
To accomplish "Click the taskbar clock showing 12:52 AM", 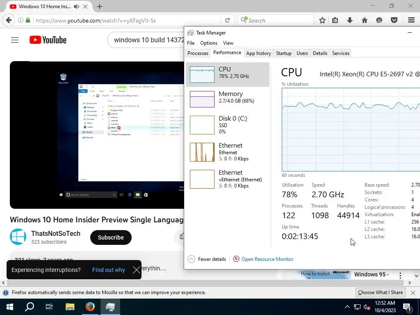I will (x=385, y=307).
